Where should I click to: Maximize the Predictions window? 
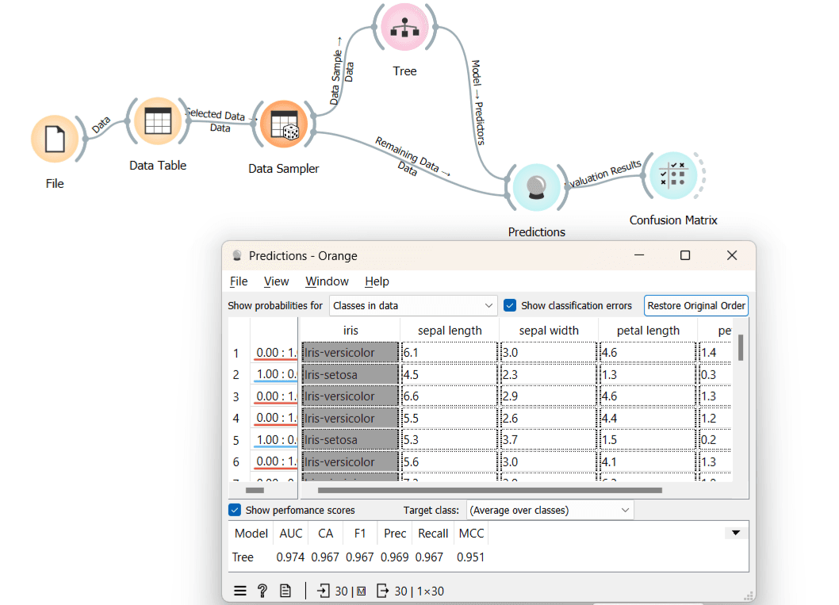[685, 255]
